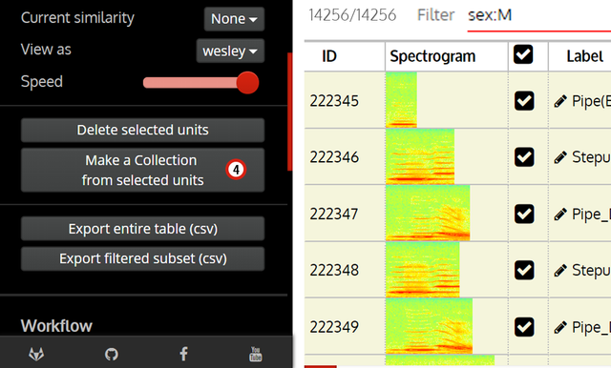611x368 pixels.
Task: Open the View as wesley dropdown
Action: click(230, 51)
